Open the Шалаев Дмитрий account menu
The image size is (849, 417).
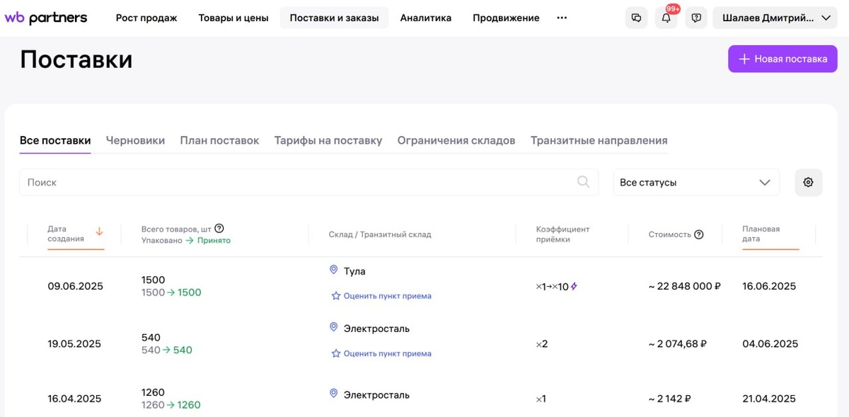coord(775,18)
